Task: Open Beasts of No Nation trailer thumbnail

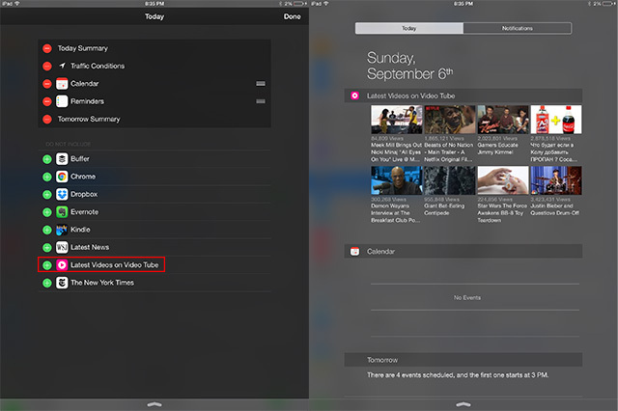Action: pos(450,120)
